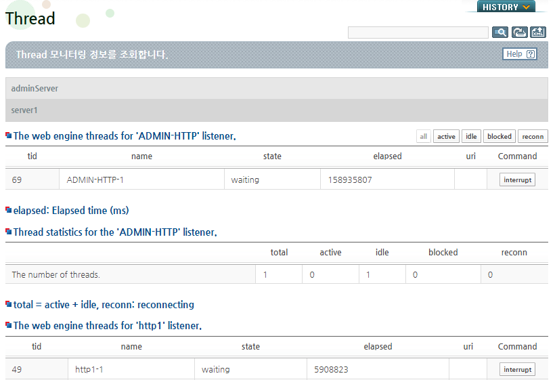Click 'waiting' state of http1-1
This screenshot has height=380, width=555.
tap(215, 370)
